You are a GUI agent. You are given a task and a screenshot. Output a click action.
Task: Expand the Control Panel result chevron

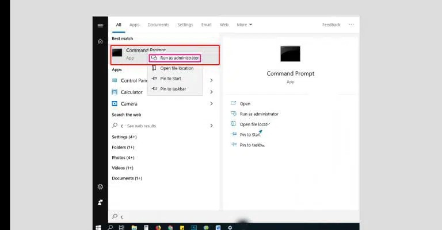point(211,81)
